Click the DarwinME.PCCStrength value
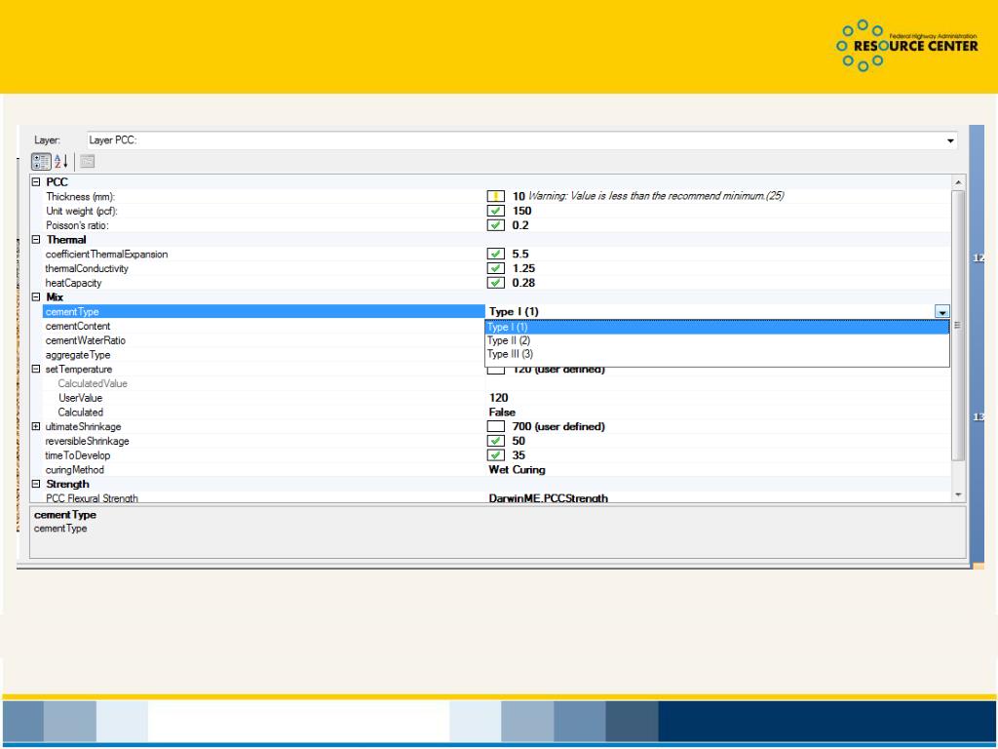Screen dimensions: 998x749 [x=548, y=498]
